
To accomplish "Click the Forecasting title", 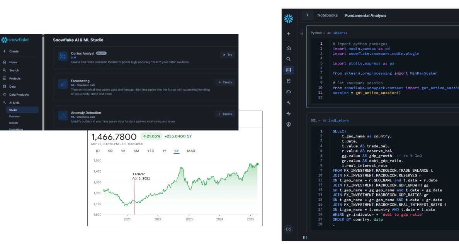I will [80, 81].
